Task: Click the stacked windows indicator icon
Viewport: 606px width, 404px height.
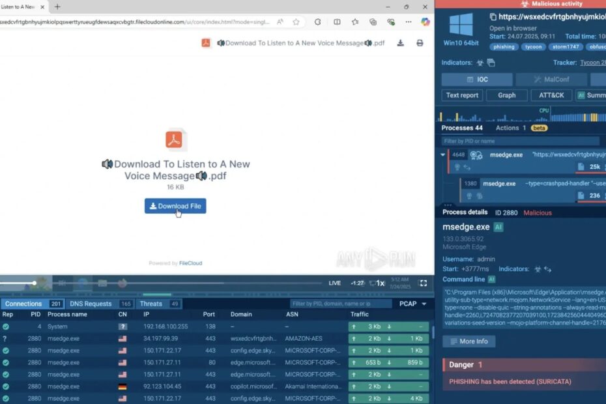Action: 491,63
